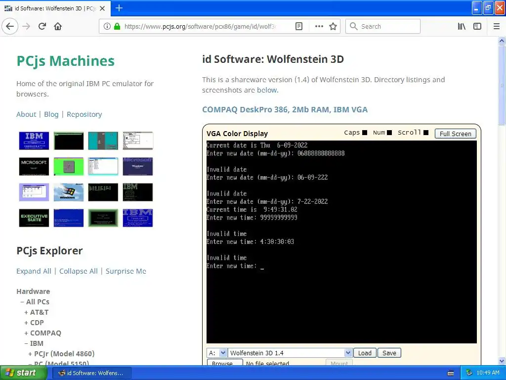Open COMPAQ DeskPro 386, 2Mb RAM heading link

[285, 109]
